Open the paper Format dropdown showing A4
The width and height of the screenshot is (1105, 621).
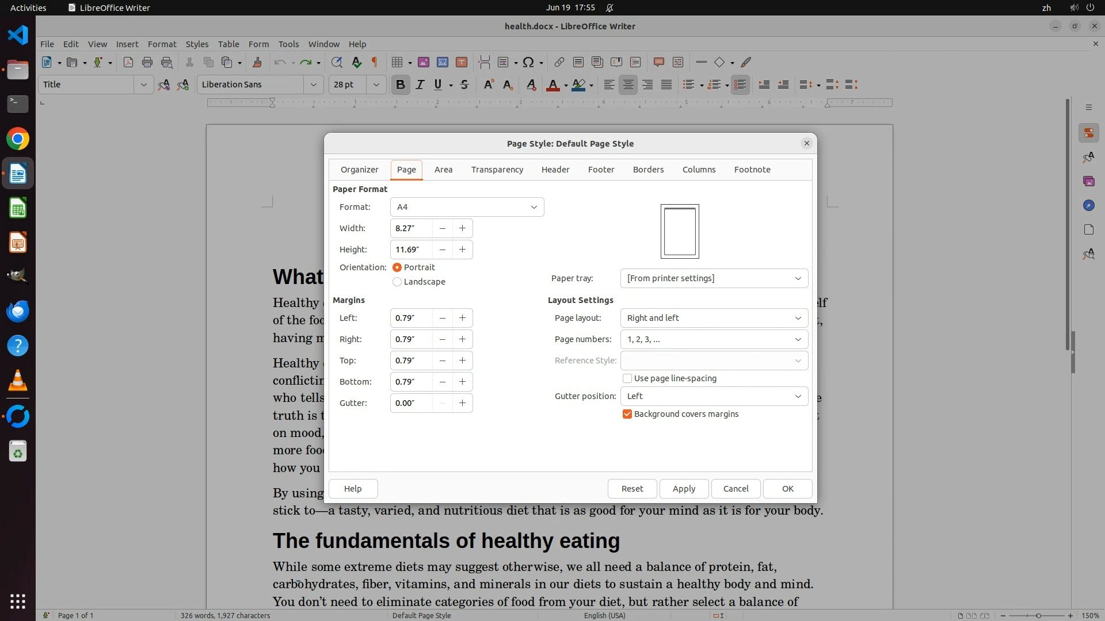[467, 207]
